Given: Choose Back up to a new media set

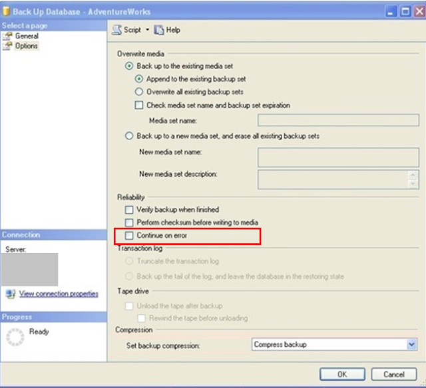Looking at the screenshot, I should pyautogui.click(x=129, y=136).
